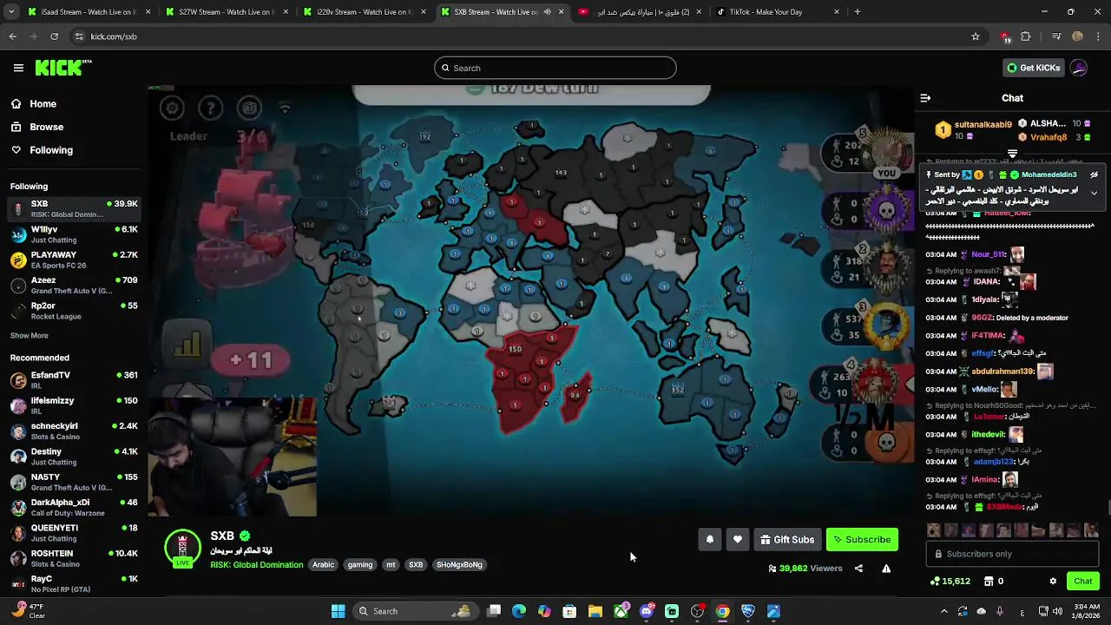
Task: Expand Show more followed channels
Action: click(30, 336)
